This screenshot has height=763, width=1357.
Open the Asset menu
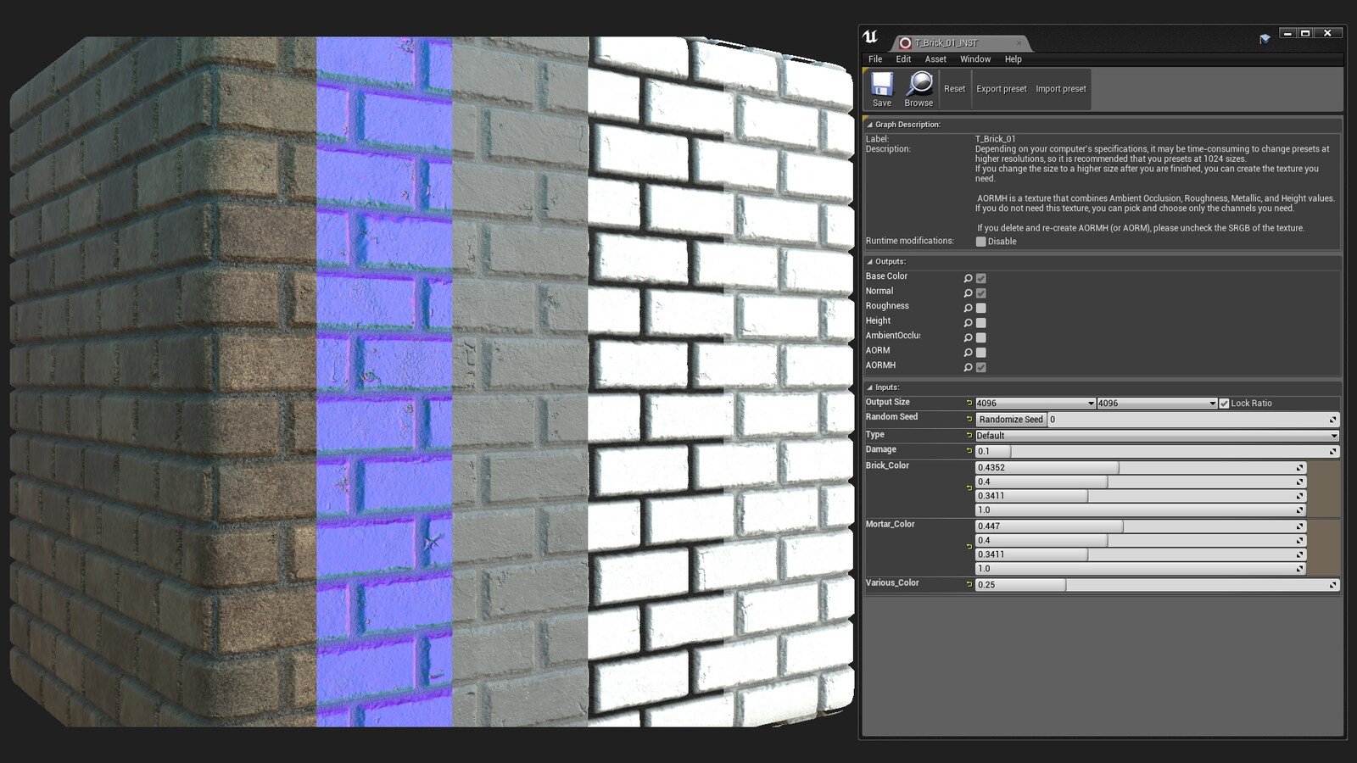(935, 59)
